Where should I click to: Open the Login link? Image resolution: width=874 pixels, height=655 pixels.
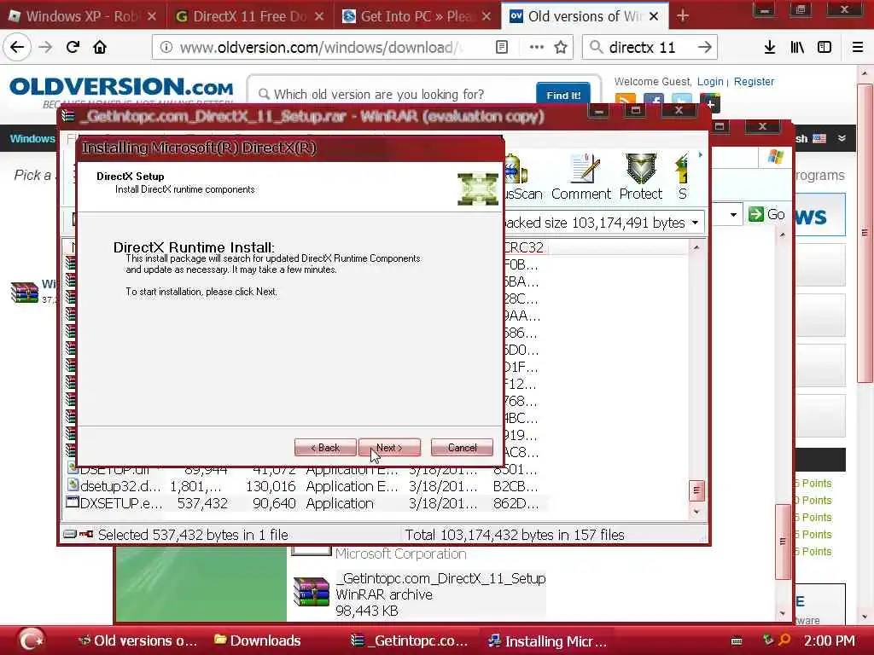(x=709, y=82)
